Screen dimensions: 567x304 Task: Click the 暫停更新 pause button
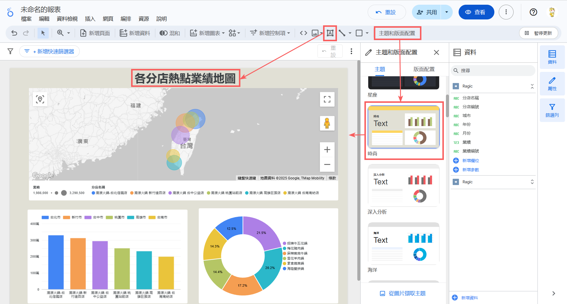coord(539,33)
